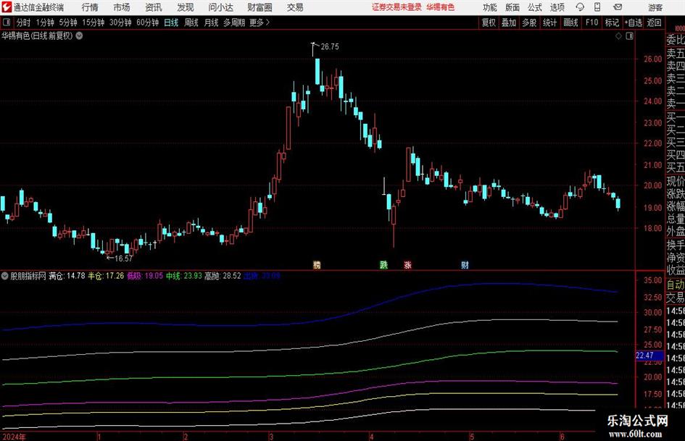685x441 pixels.
Task: Switch to the 30分钟 period tab
Action: coord(120,22)
